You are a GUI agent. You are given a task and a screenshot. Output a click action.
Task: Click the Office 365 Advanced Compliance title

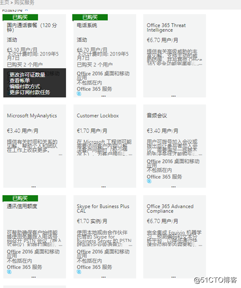click(x=170, y=209)
